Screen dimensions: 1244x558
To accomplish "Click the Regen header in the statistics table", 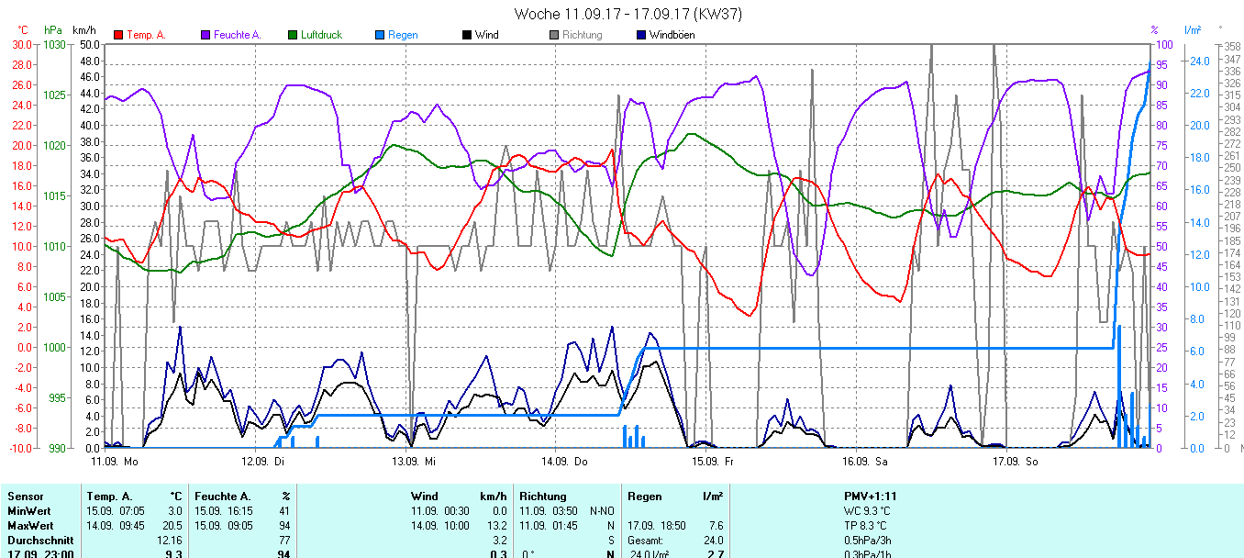I will 644,497.
